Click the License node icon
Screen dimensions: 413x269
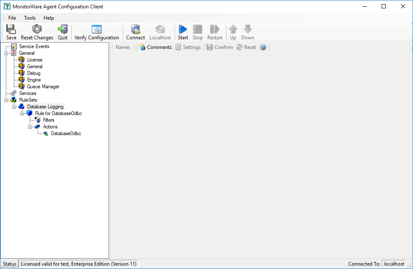pyautogui.click(x=22, y=60)
